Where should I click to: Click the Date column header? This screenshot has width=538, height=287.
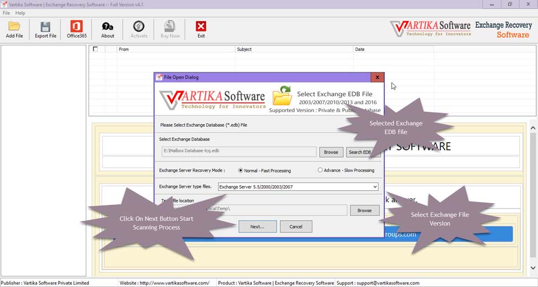click(394, 49)
